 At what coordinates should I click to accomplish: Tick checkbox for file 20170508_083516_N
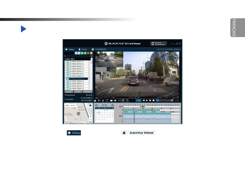[66, 62]
